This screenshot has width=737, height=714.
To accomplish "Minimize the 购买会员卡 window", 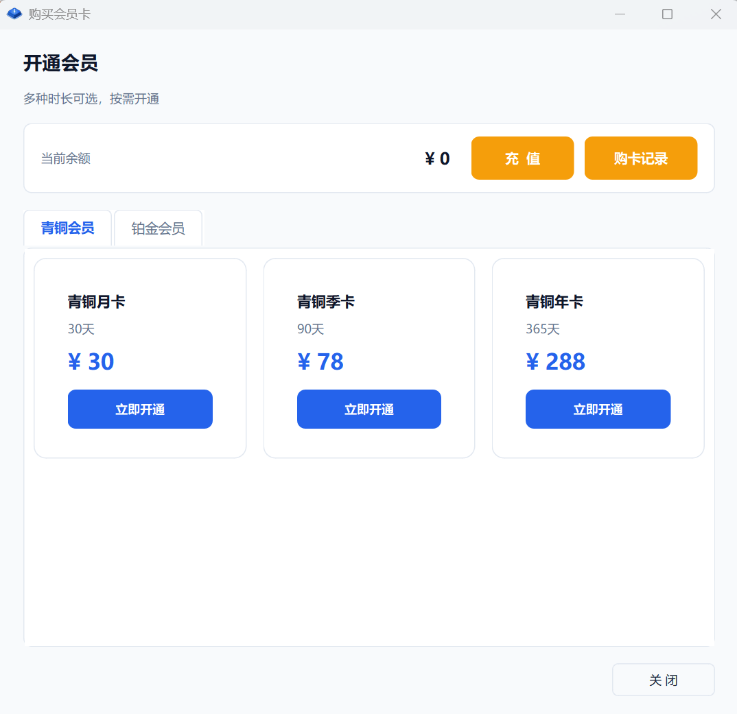I will [x=620, y=14].
